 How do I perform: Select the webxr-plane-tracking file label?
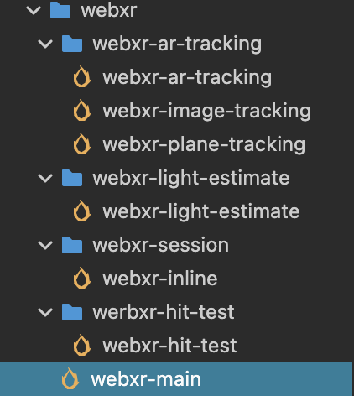click(x=204, y=144)
